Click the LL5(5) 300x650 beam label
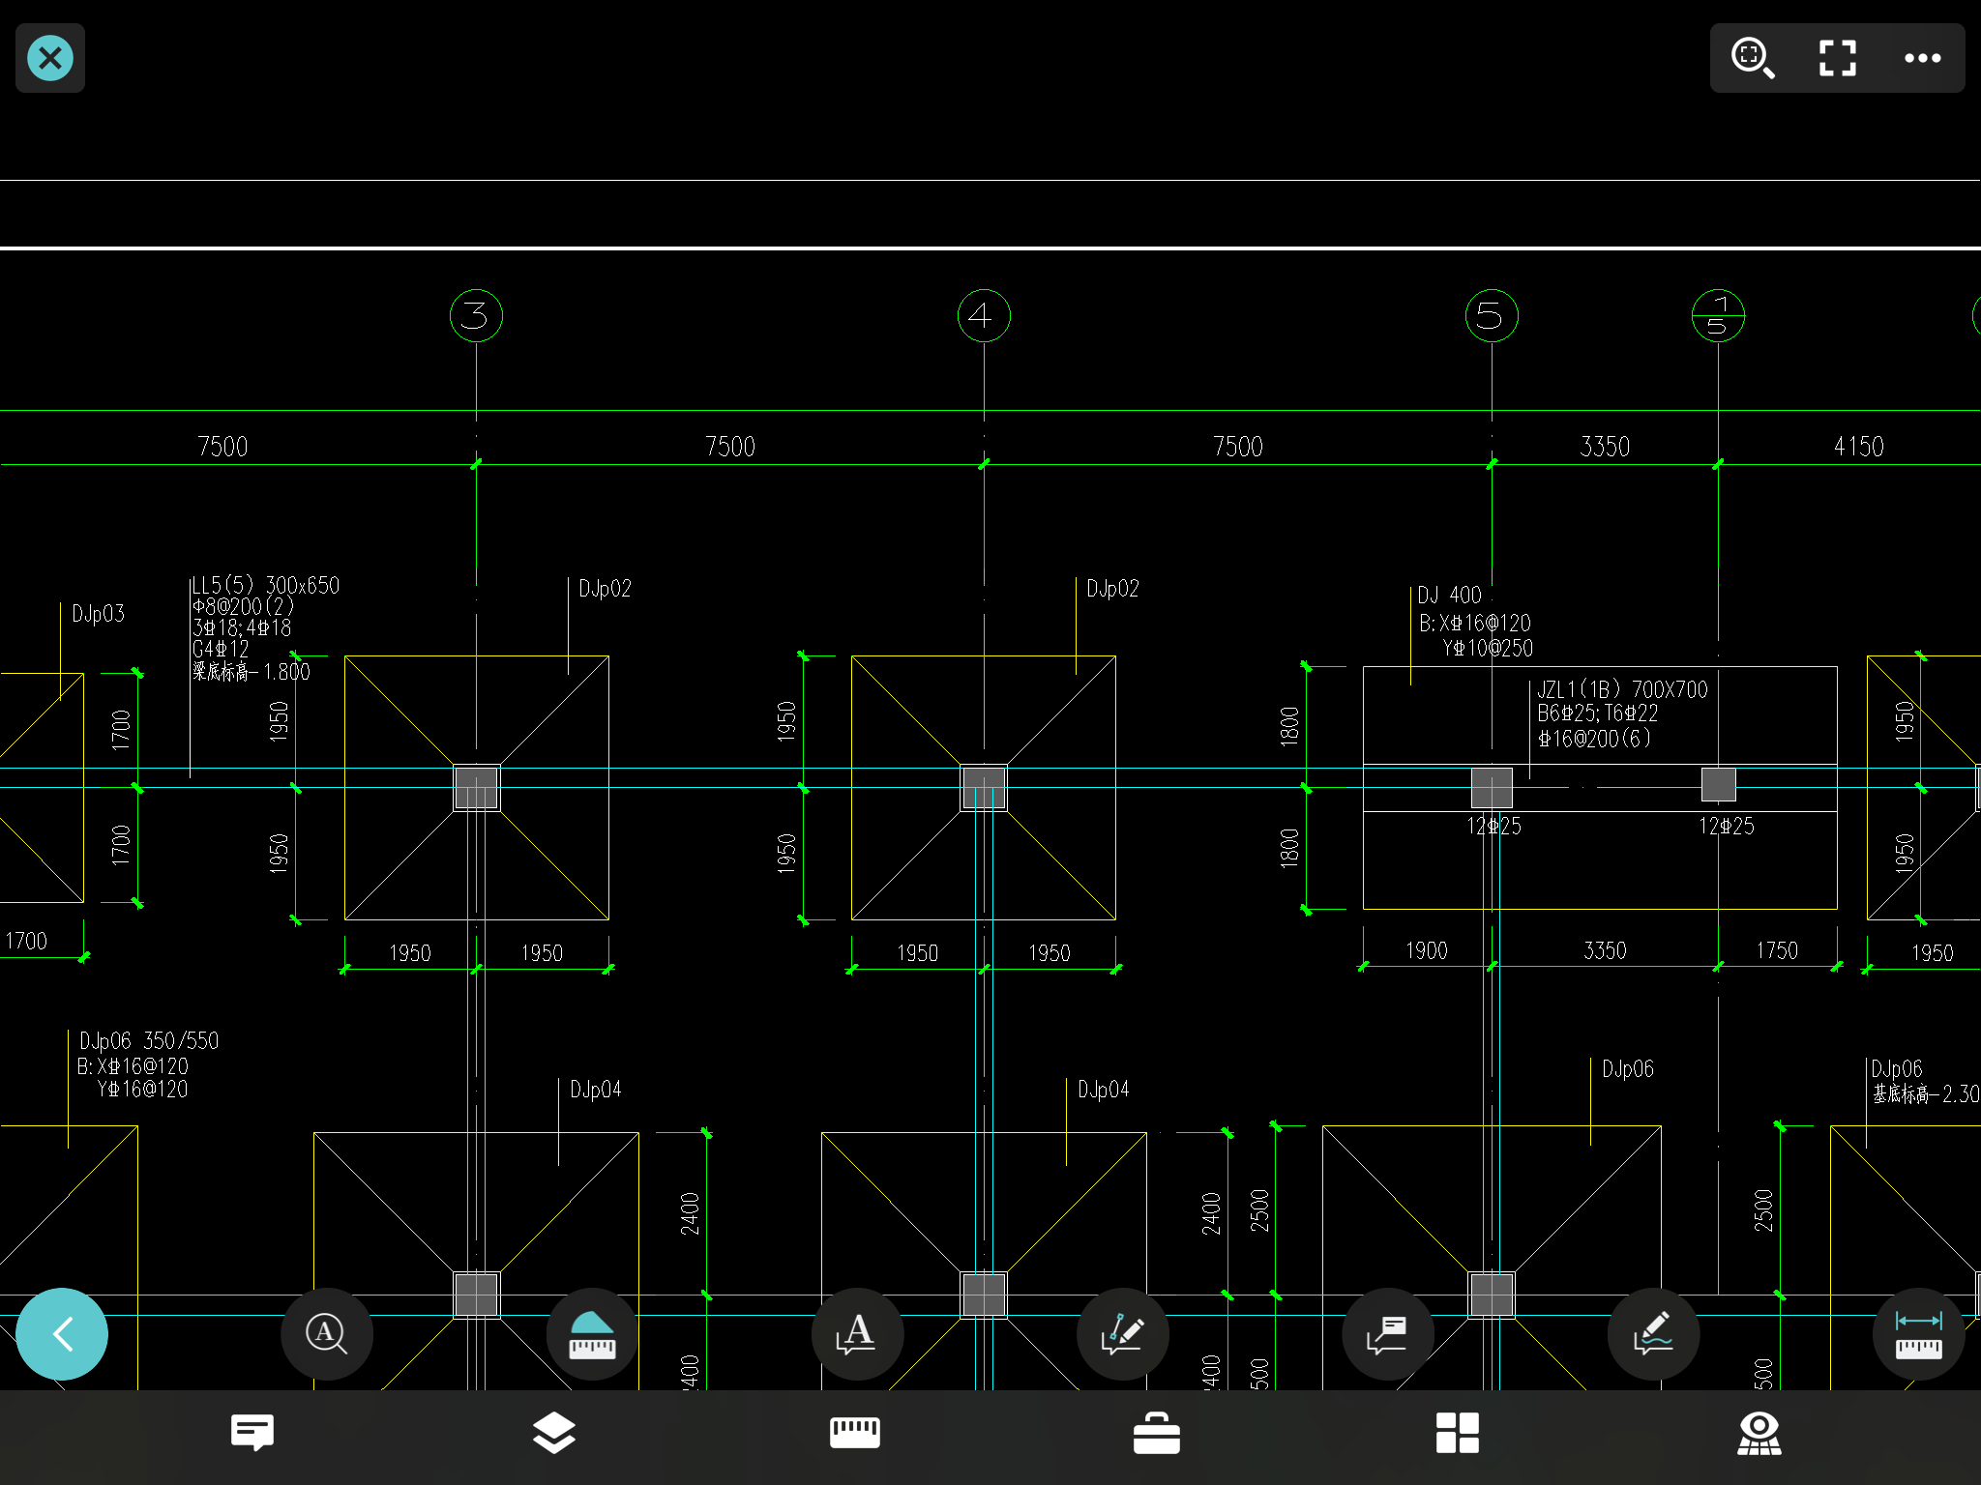Screen dimensions: 1981x1485 pos(266,585)
